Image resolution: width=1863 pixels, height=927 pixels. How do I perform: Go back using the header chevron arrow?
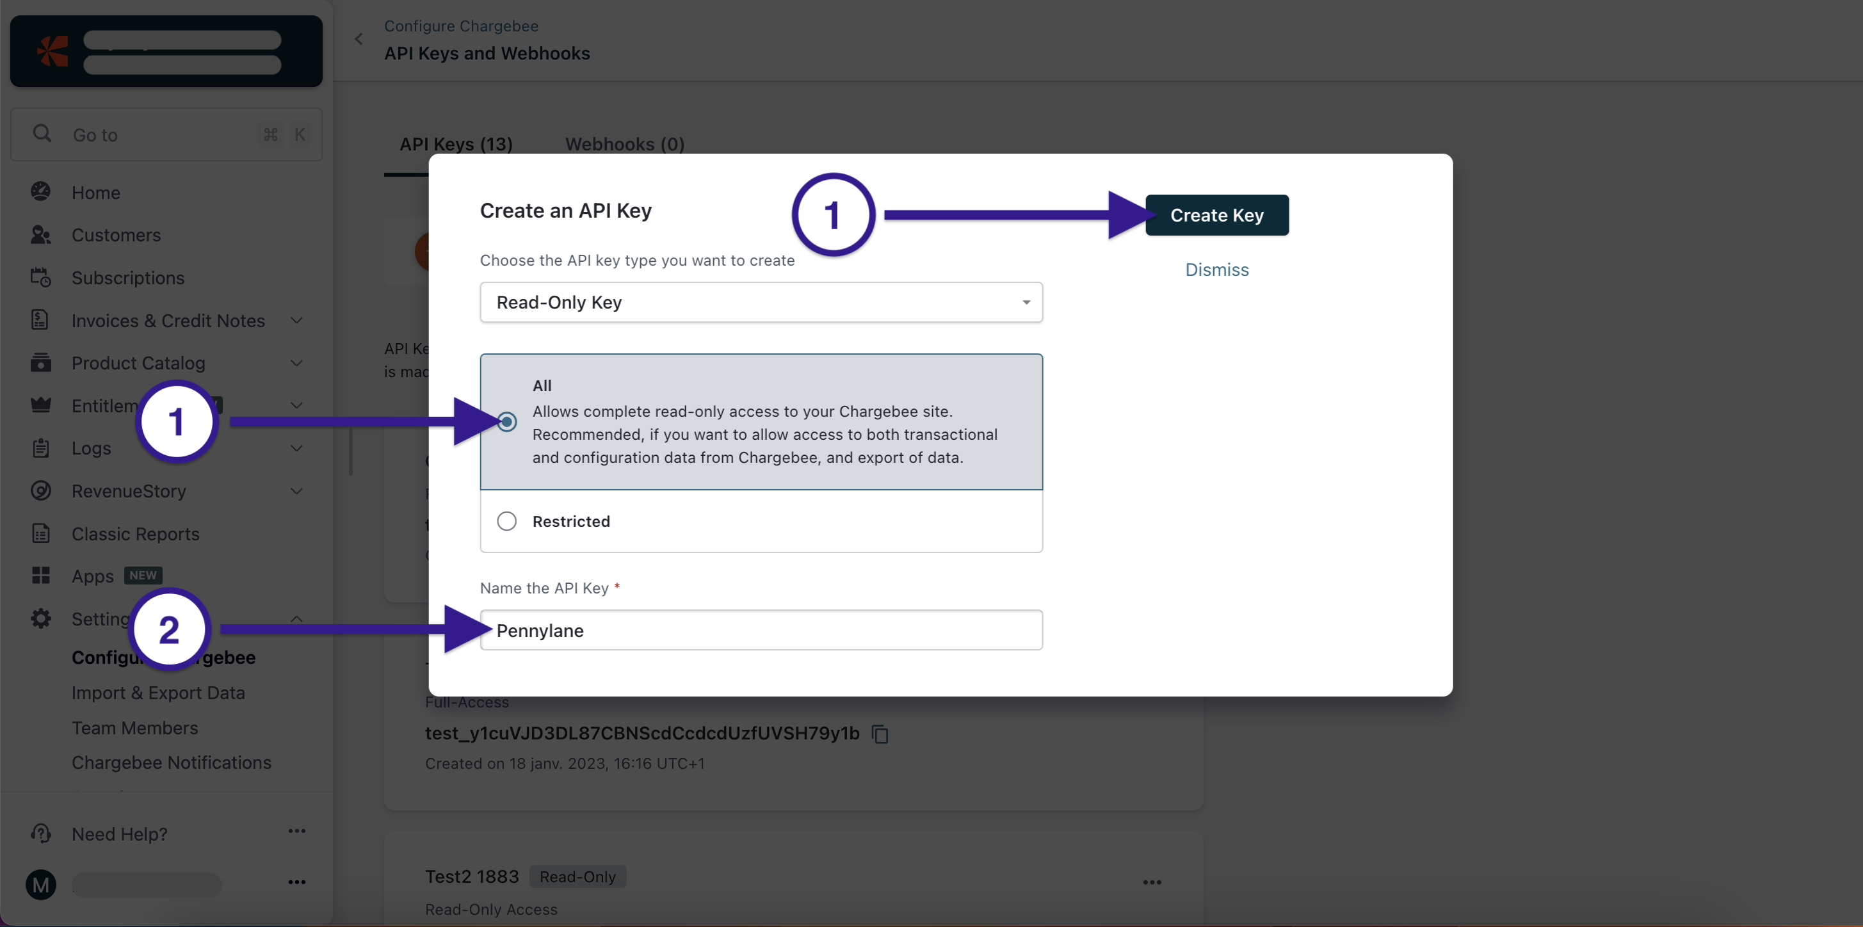[359, 39]
